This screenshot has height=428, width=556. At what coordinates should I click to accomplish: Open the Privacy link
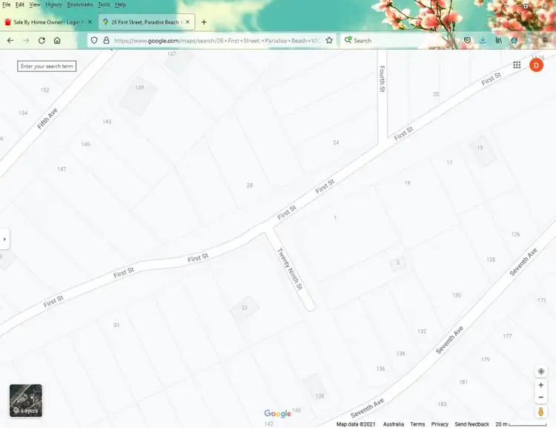(x=440, y=424)
